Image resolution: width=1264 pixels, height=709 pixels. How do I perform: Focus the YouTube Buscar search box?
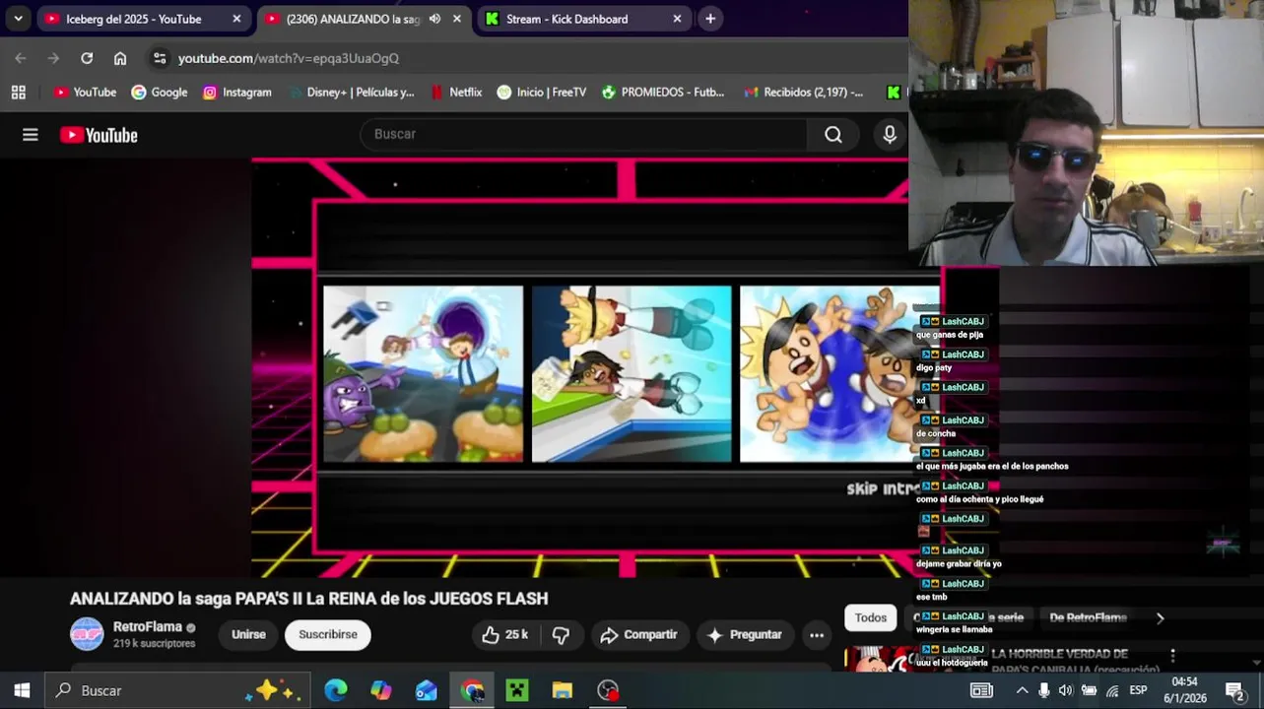click(584, 135)
